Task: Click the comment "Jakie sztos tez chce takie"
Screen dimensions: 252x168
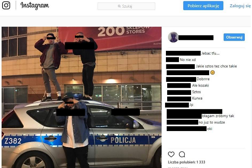Action: coord(216,66)
